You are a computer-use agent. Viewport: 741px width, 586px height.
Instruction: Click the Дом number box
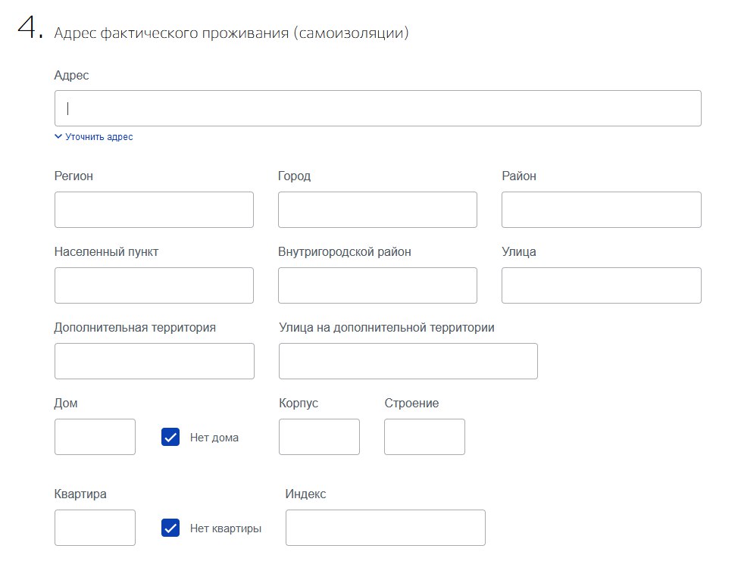[95, 437]
